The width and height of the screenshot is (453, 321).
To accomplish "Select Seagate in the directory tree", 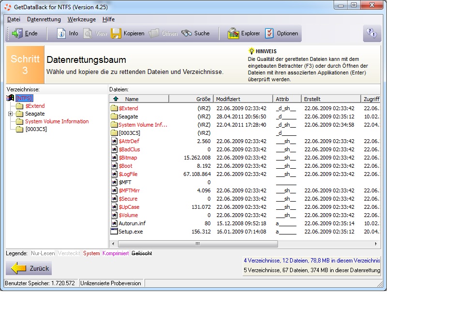I will click(x=35, y=114).
